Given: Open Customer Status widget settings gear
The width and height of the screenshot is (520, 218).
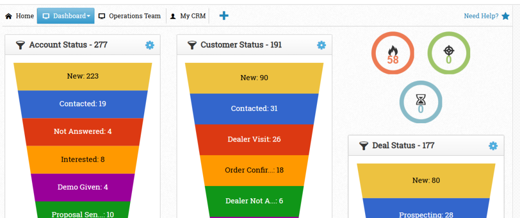Looking at the screenshot, I should 321,45.
